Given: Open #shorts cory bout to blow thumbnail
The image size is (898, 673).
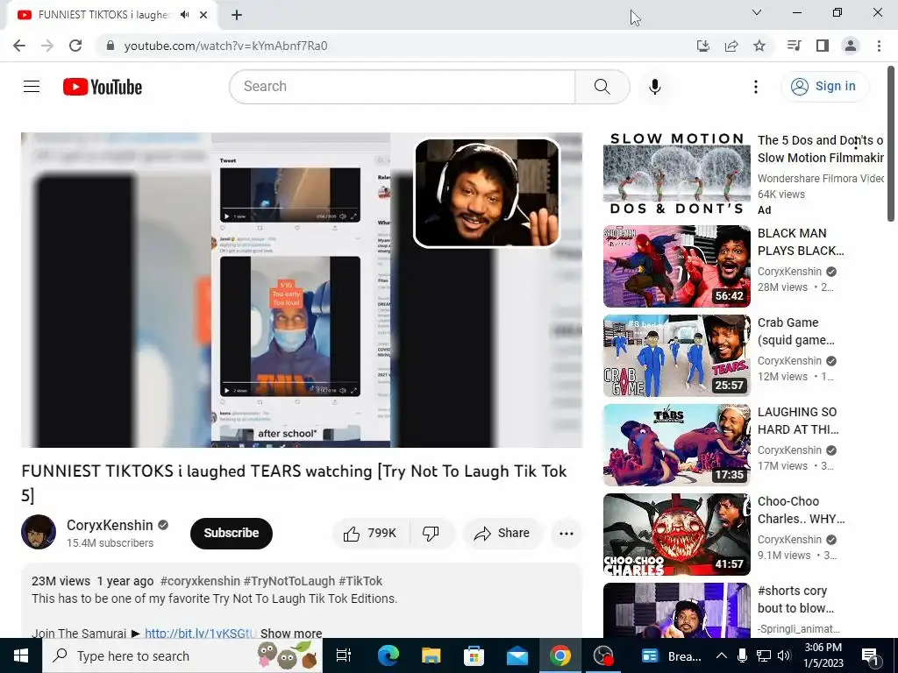Looking at the screenshot, I should [x=676, y=610].
